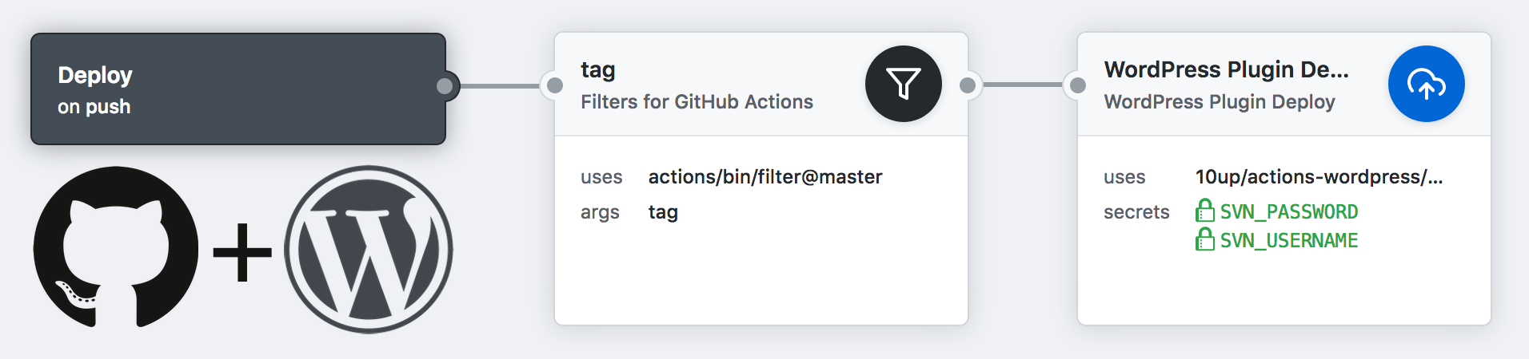Click the plus sign between logos
Screen dimensions: 1529x359
coord(242,252)
